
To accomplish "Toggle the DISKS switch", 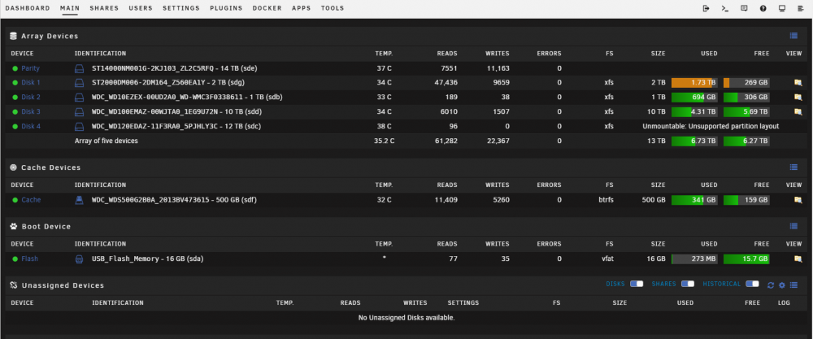I will pos(637,284).
